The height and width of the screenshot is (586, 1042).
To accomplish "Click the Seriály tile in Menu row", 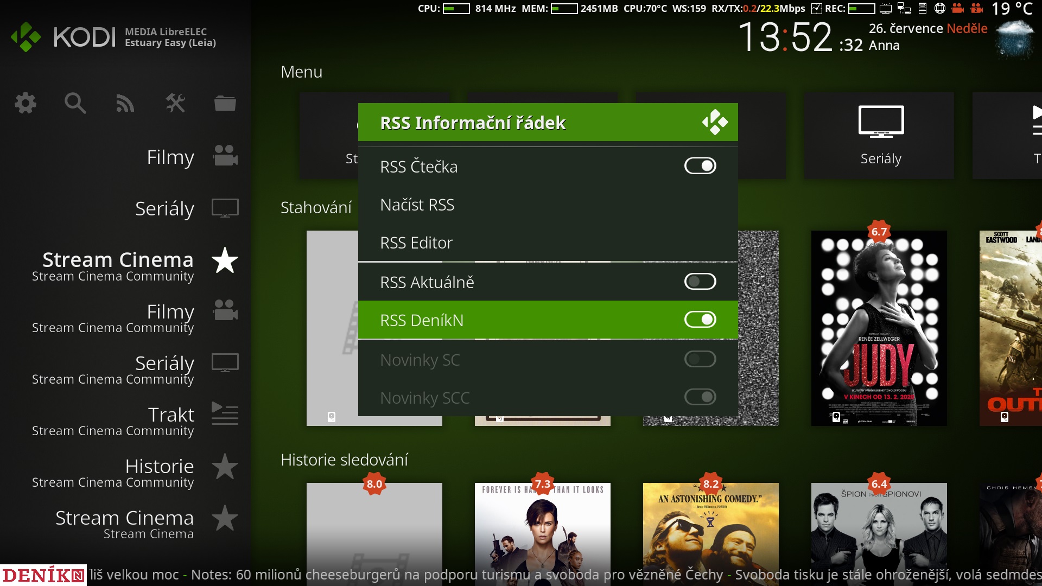I will click(x=880, y=136).
